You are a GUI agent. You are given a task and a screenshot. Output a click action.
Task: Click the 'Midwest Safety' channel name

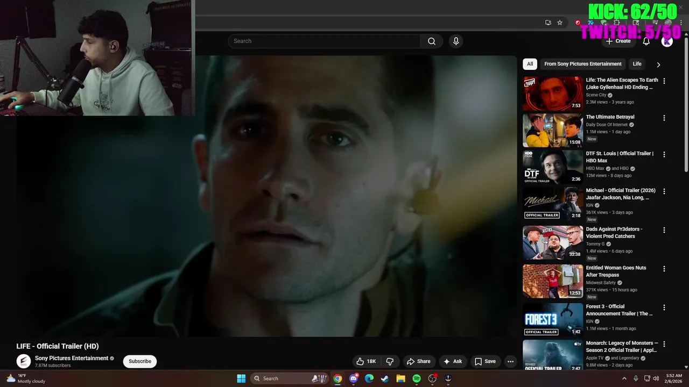601,283
